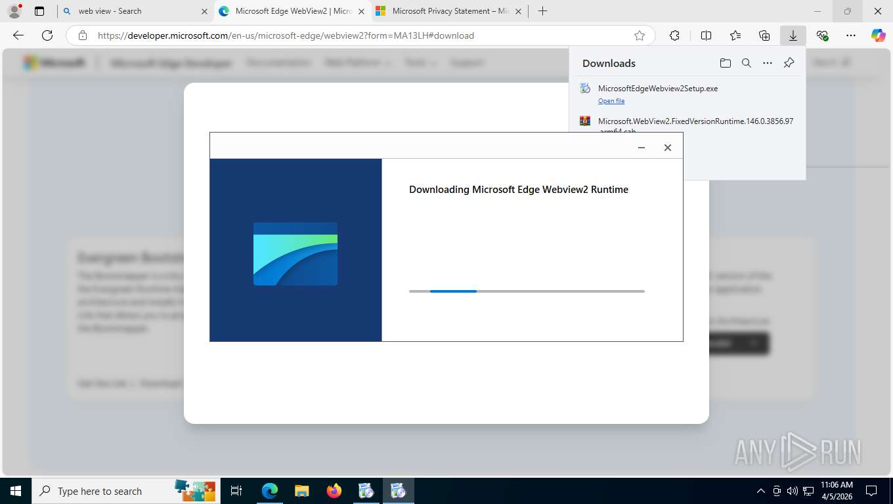The width and height of the screenshot is (893, 504).
Task: Open the Favorites list icon
Action: point(735,35)
